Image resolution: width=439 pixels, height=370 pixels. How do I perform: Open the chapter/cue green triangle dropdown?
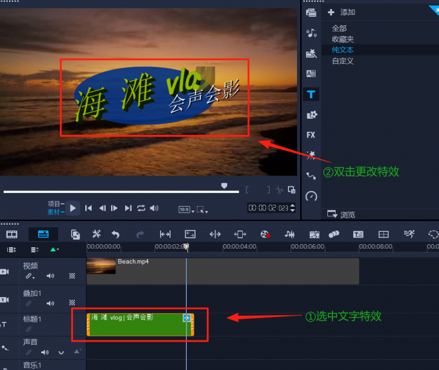pos(55,249)
